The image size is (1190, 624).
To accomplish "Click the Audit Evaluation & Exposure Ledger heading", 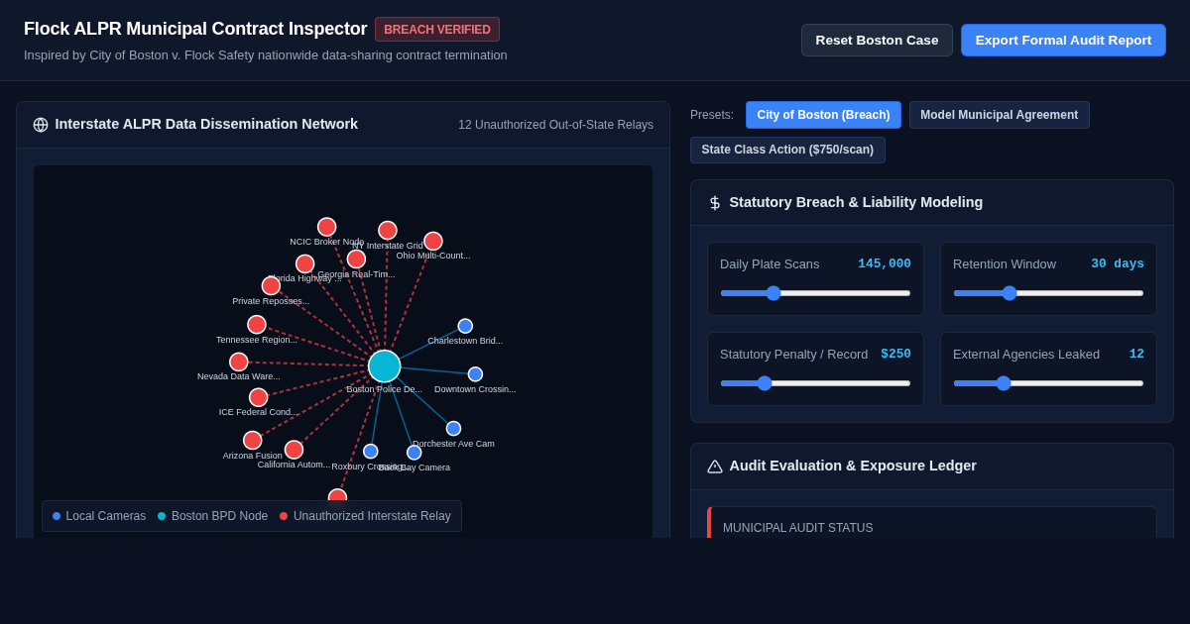I will click(x=853, y=466).
